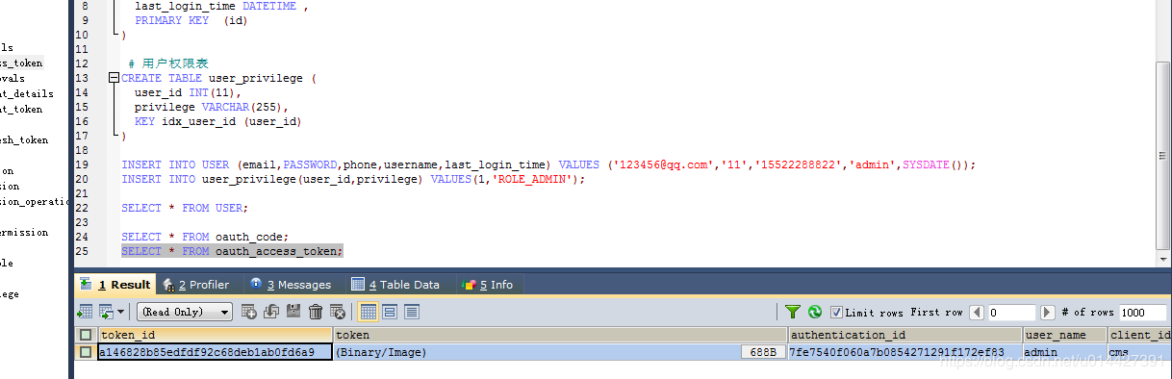Click the save changes floppy disk icon
The width and height of the screenshot is (1172, 379).
coord(293,312)
